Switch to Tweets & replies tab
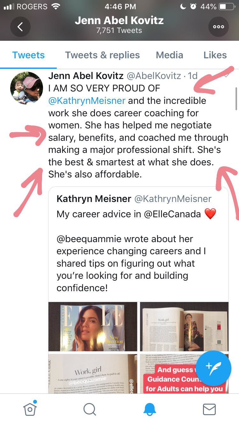 tap(102, 55)
